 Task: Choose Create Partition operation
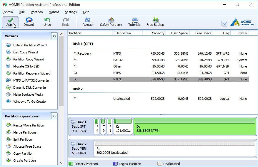point(21,161)
